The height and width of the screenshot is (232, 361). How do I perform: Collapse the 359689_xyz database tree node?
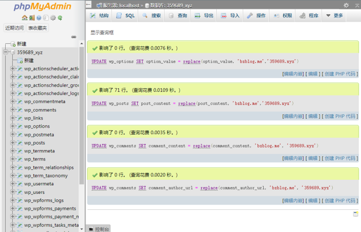pos(6,52)
